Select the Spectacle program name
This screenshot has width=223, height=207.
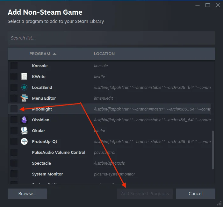coord(41,163)
